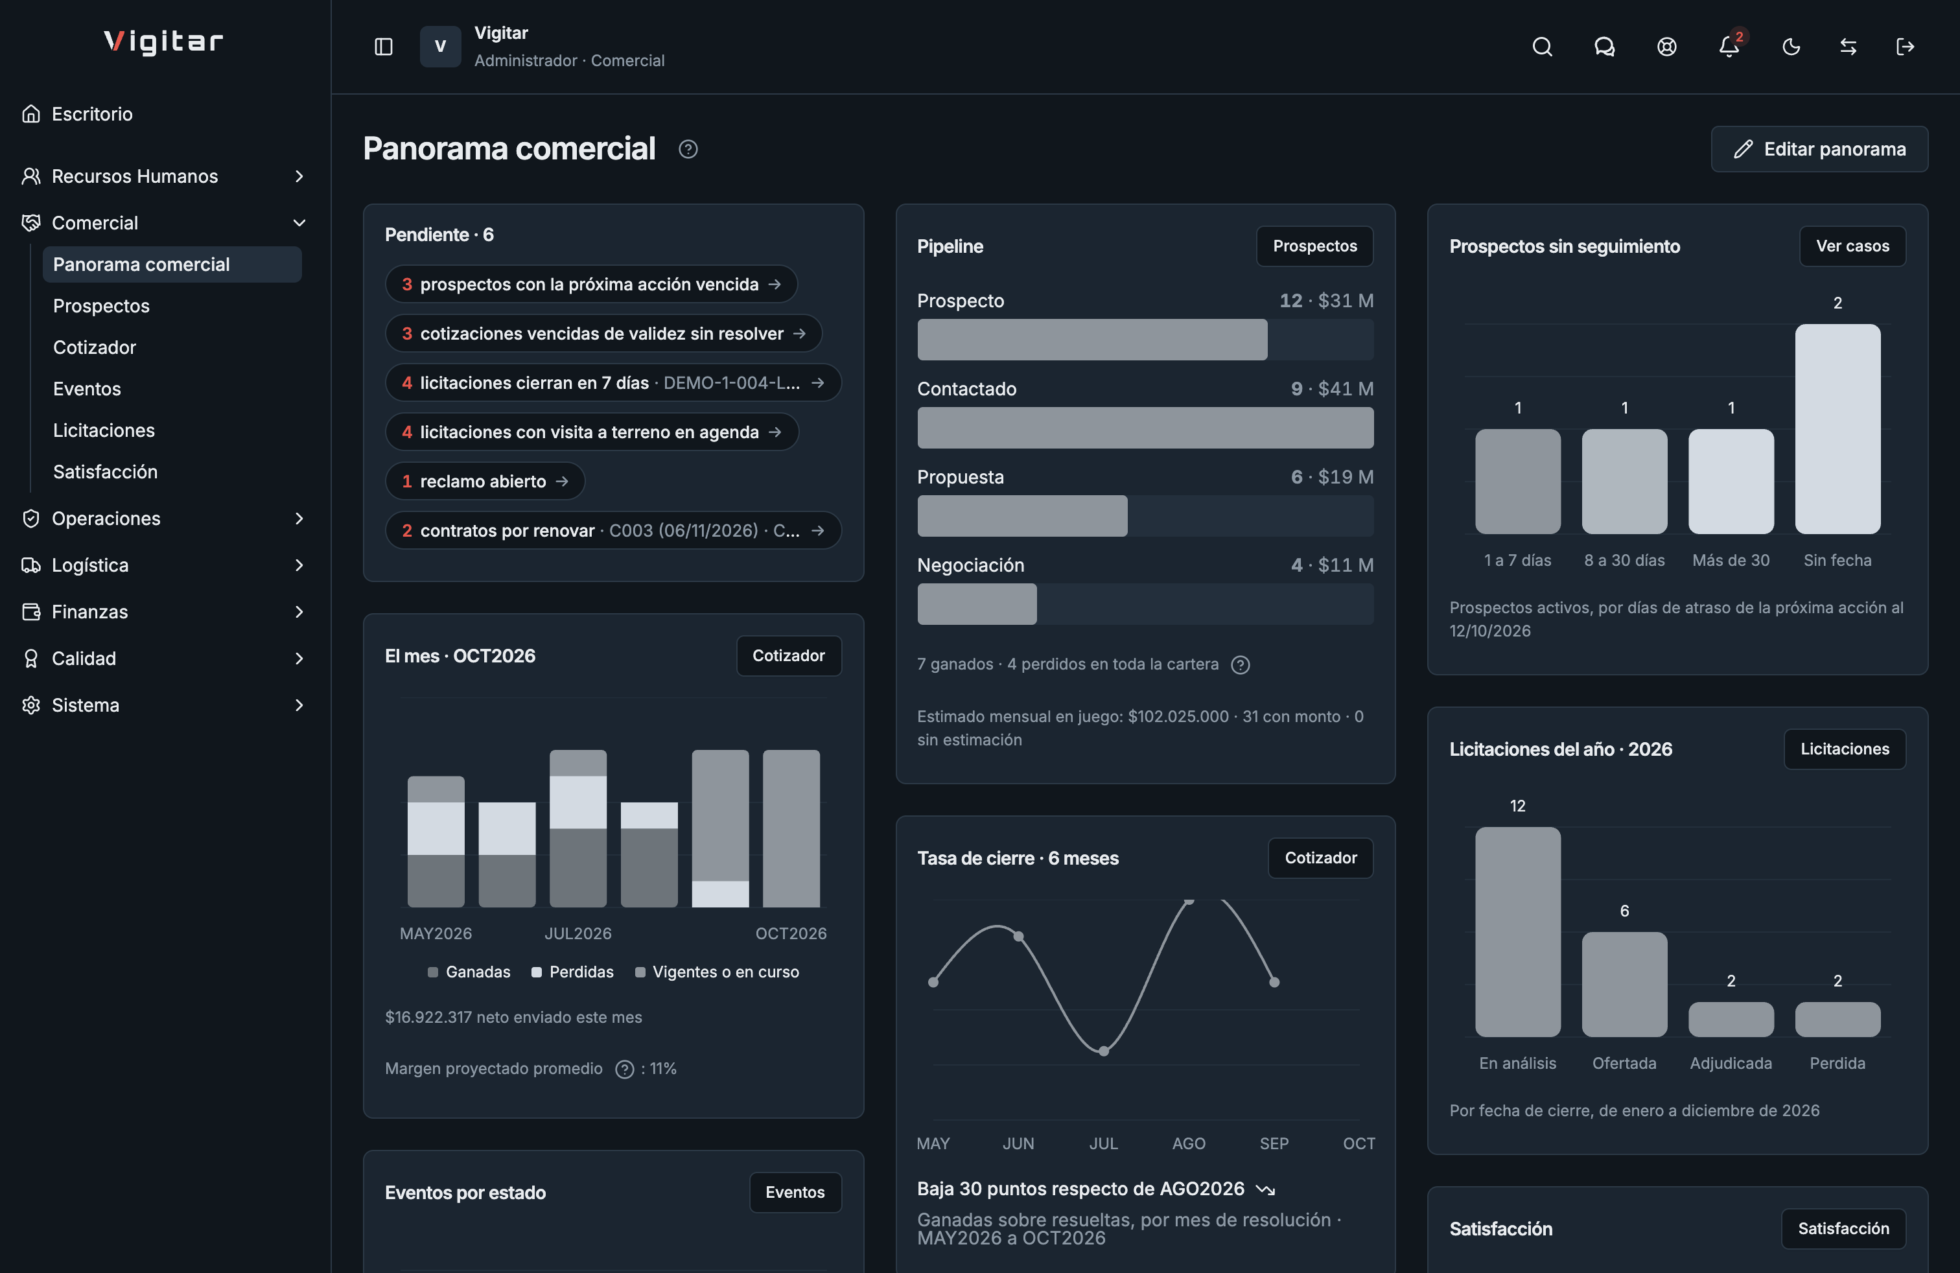Open the notifications bell

point(1729,47)
